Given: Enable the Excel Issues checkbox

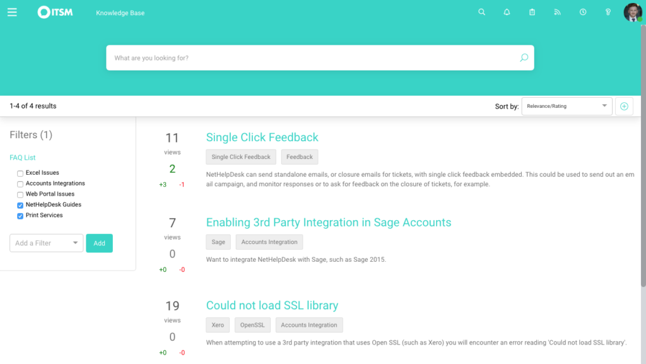Looking at the screenshot, I should tap(20, 173).
